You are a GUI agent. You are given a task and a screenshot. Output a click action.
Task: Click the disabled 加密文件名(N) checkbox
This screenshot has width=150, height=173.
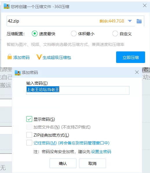[29, 127]
